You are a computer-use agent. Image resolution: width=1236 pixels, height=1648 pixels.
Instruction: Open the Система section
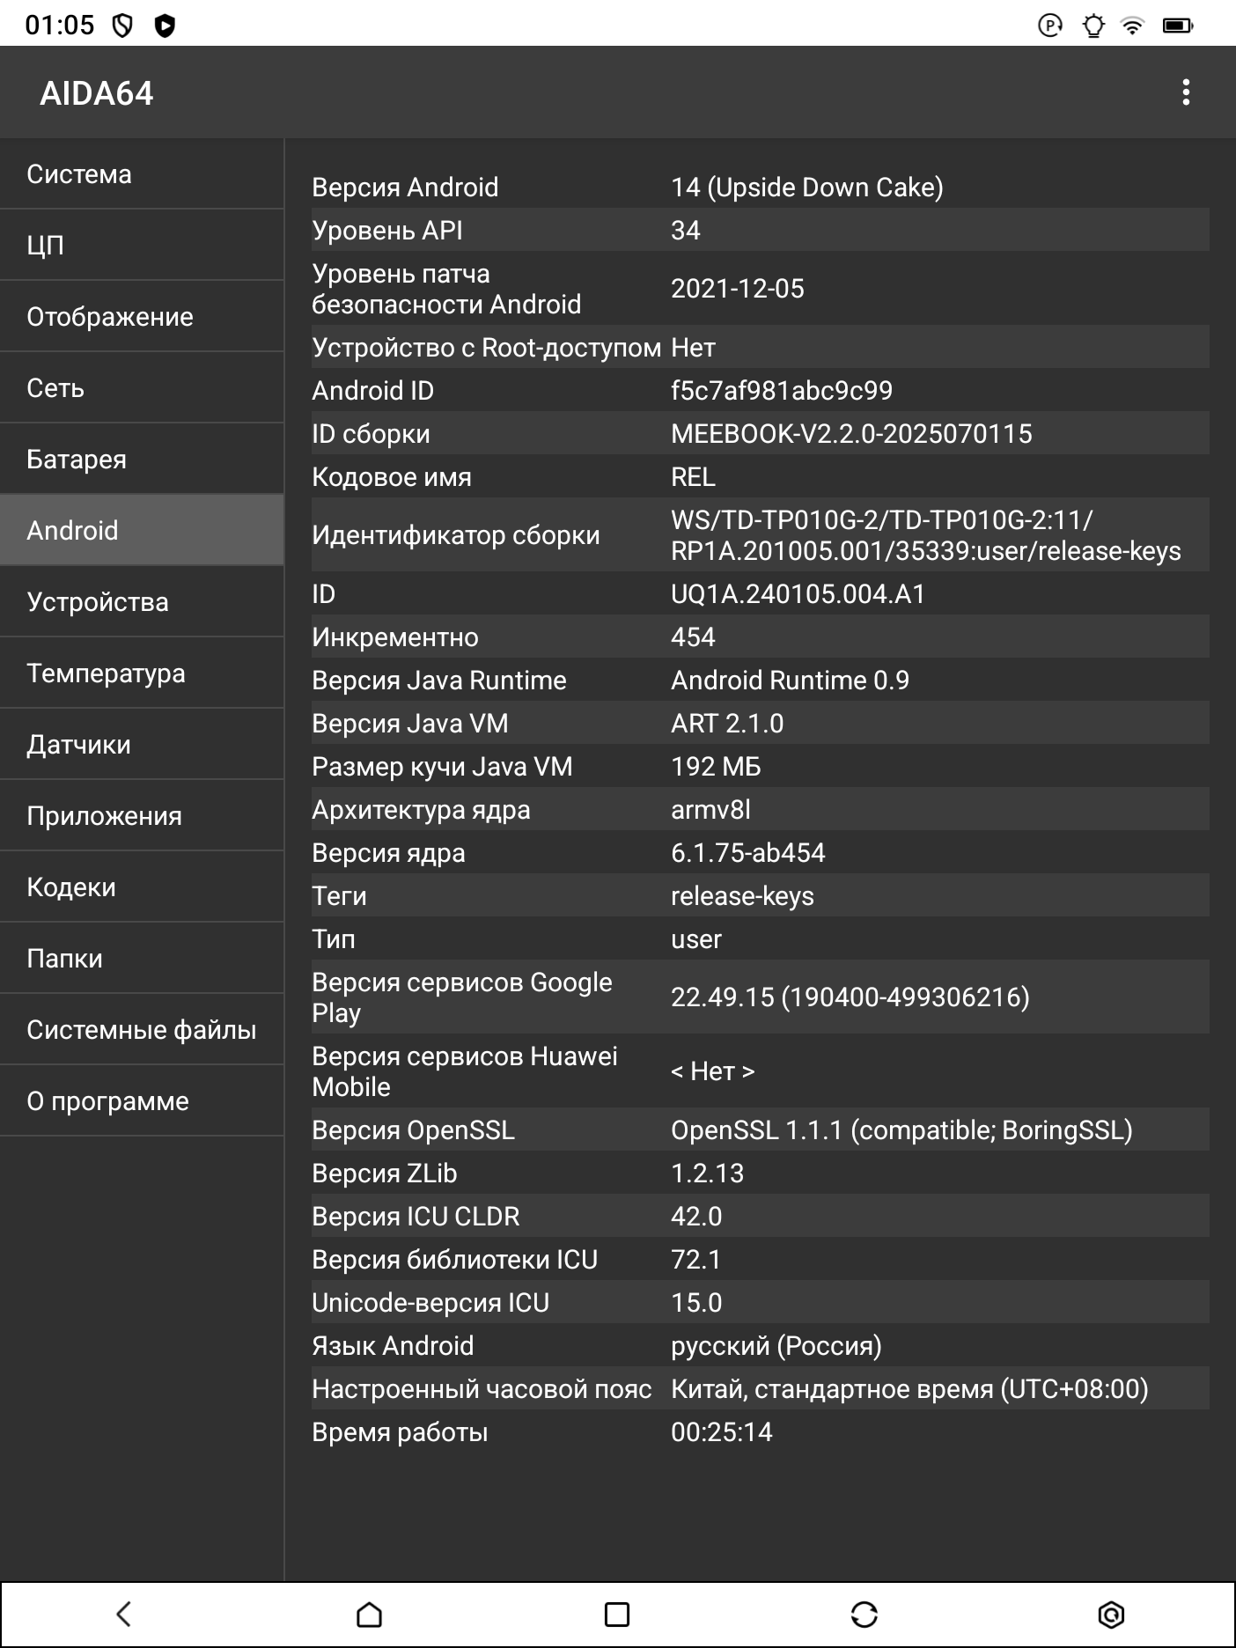[142, 174]
